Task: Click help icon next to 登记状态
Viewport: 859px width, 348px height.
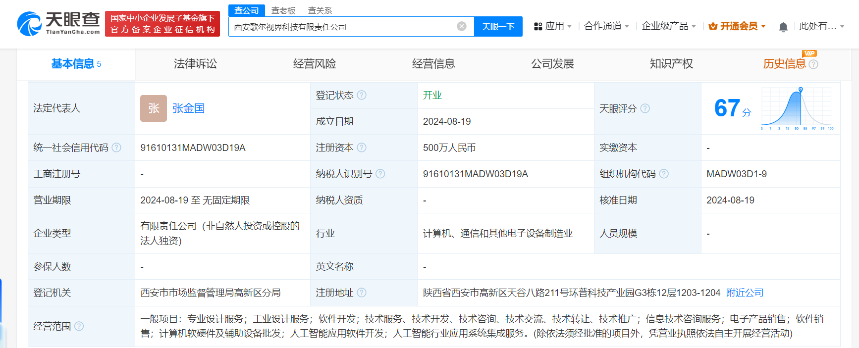Action: coord(362,95)
